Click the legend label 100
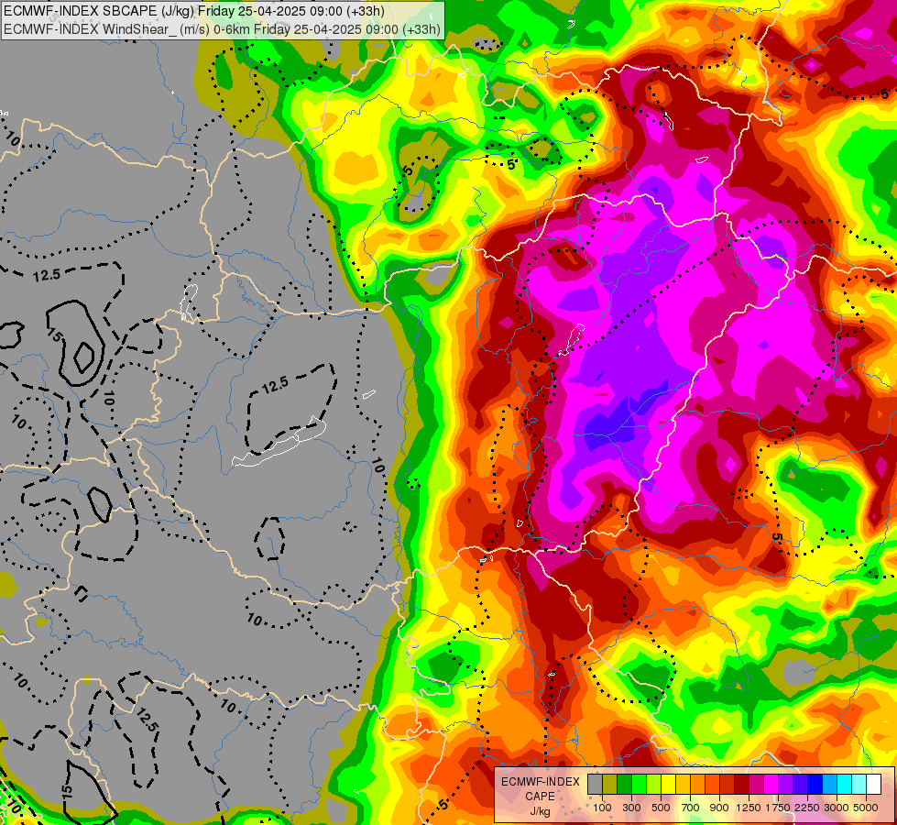The width and height of the screenshot is (897, 825). 602,808
